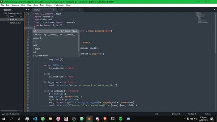Collapse the Creating-disc folder arrow
The height and width of the screenshot is (122, 217).
tap(3, 13)
